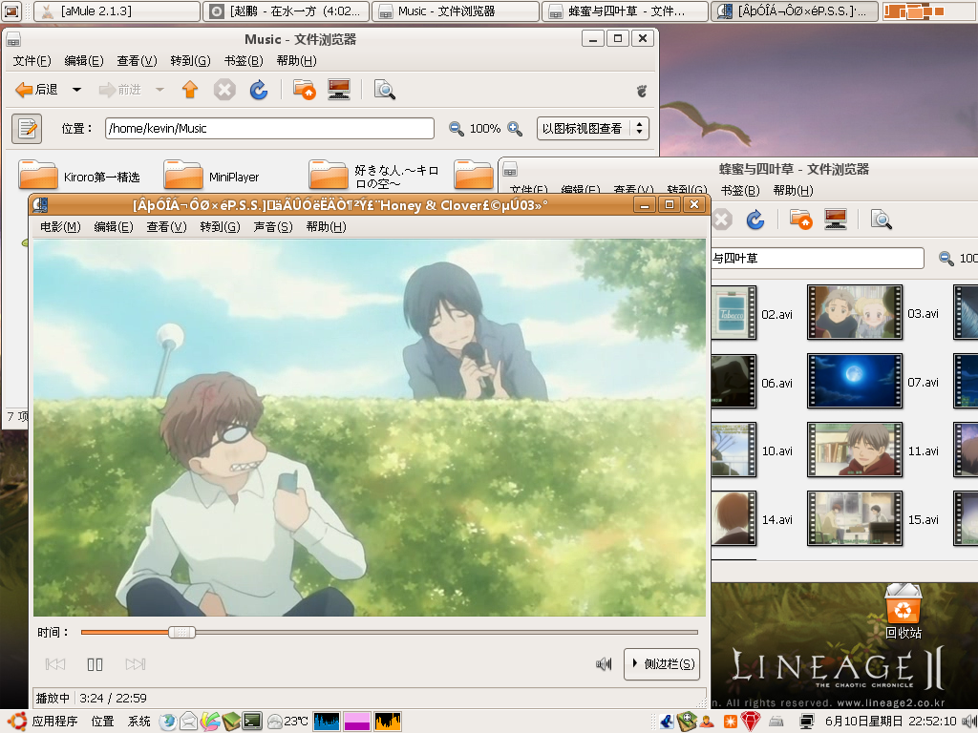Go to Home folder in Music browser
Viewport: 978px width, 733px height.
pyautogui.click(x=305, y=90)
